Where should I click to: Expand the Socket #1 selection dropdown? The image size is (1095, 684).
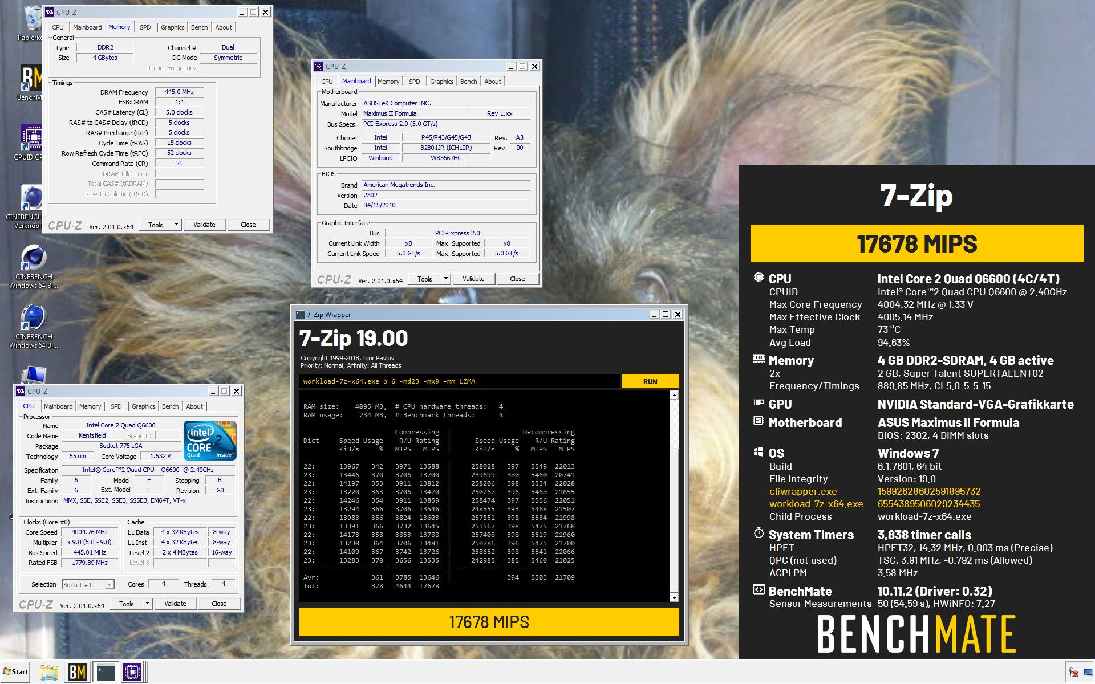(x=109, y=584)
